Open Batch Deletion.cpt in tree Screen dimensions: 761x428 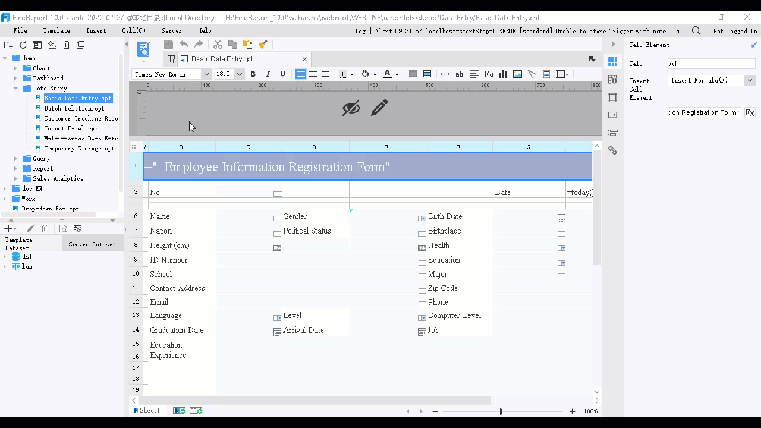click(x=74, y=108)
